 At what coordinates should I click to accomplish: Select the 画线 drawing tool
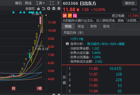pyautogui.click(x=28, y=3)
